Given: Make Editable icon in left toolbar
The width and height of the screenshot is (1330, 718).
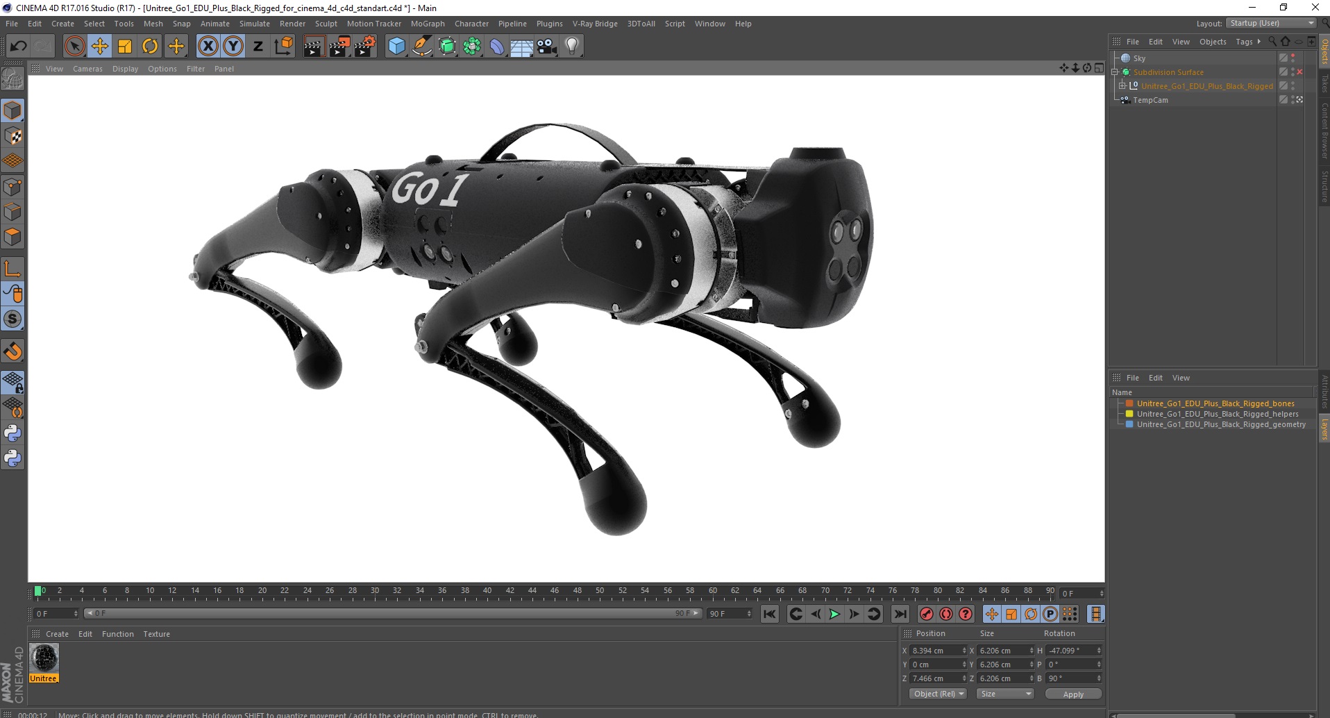Looking at the screenshot, I should pyautogui.click(x=12, y=79).
